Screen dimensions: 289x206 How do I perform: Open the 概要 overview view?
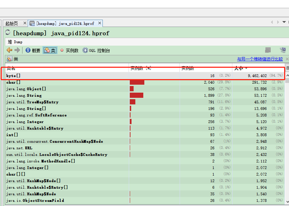(33, 50)
